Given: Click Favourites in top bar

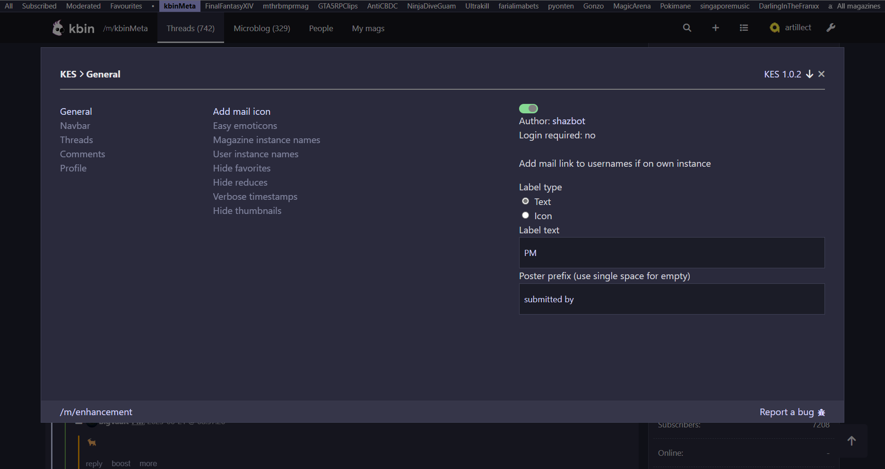Looking at the screenshot, I should point(126,6).
